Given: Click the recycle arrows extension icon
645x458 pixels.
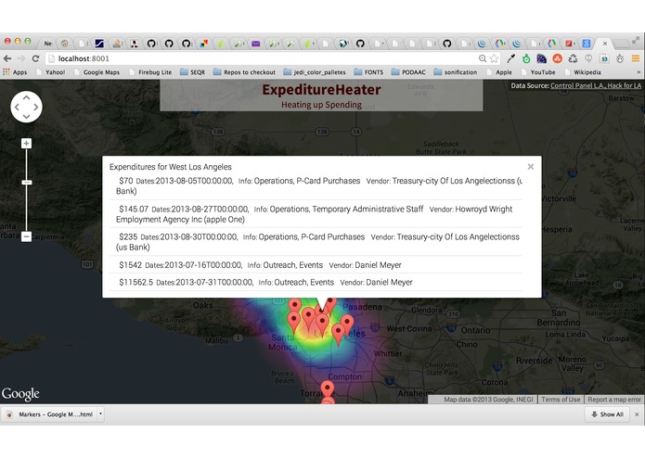Looking at the screenshot, I should click(x=573, y=58).
